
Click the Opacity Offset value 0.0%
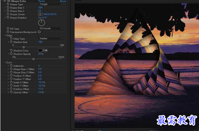(41, 92)
